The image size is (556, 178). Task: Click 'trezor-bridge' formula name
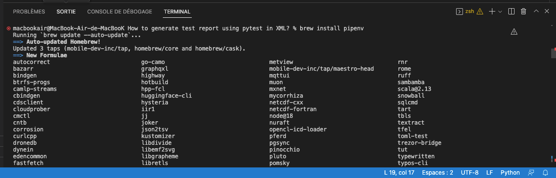420,142
